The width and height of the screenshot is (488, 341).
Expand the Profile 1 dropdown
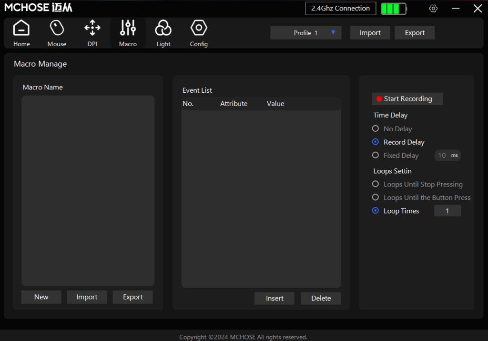[306, 33]
